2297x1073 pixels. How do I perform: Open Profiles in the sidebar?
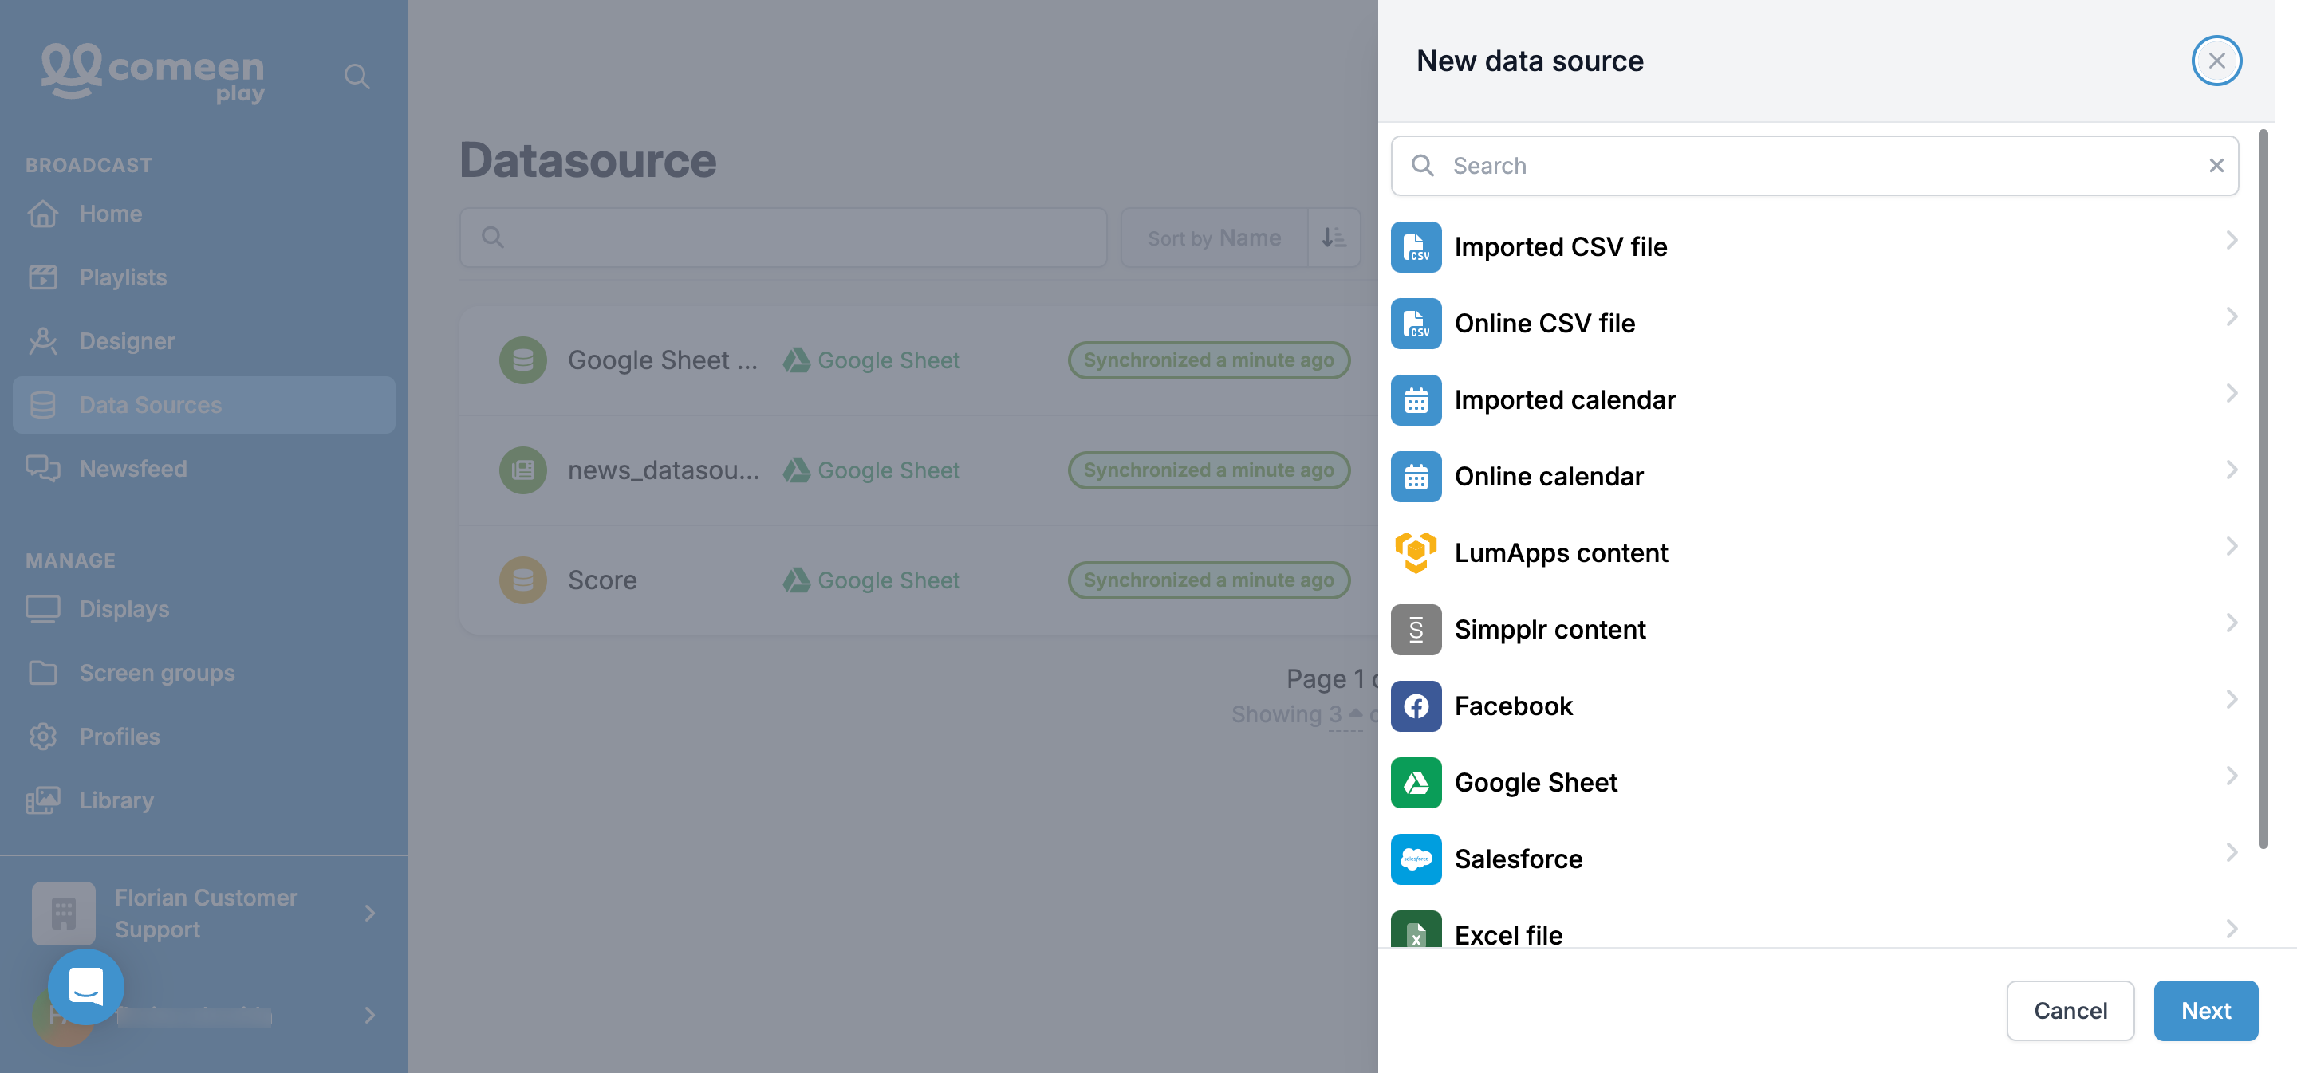point(204,736)
